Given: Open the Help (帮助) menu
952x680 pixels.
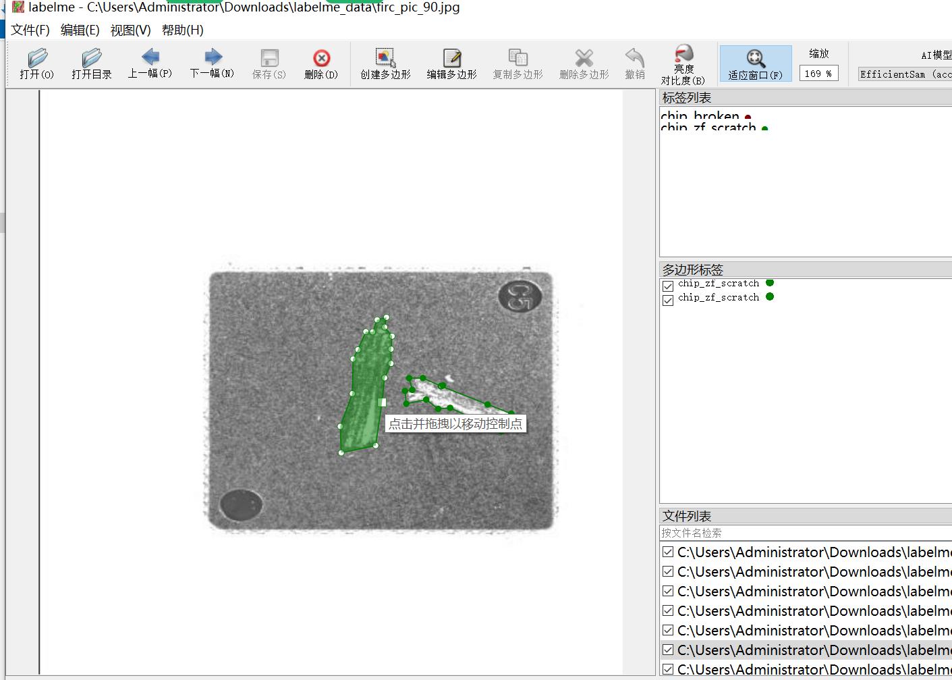Looking at the screenshot, I should [x=182, y=30].
